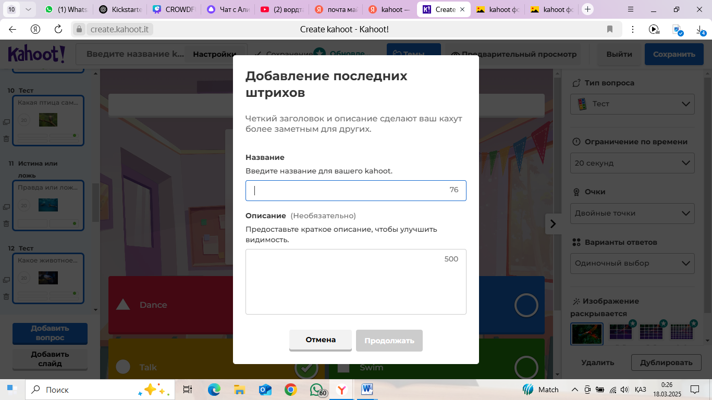Switch to the WhatsApp browser tab
This screenshot has width=712, height=400.
66,9
